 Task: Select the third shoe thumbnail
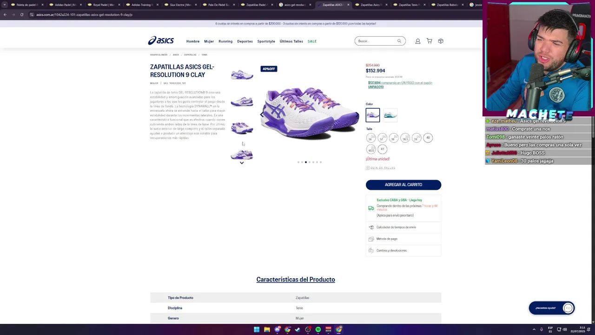pyautogui.click(x=242, y=128)
